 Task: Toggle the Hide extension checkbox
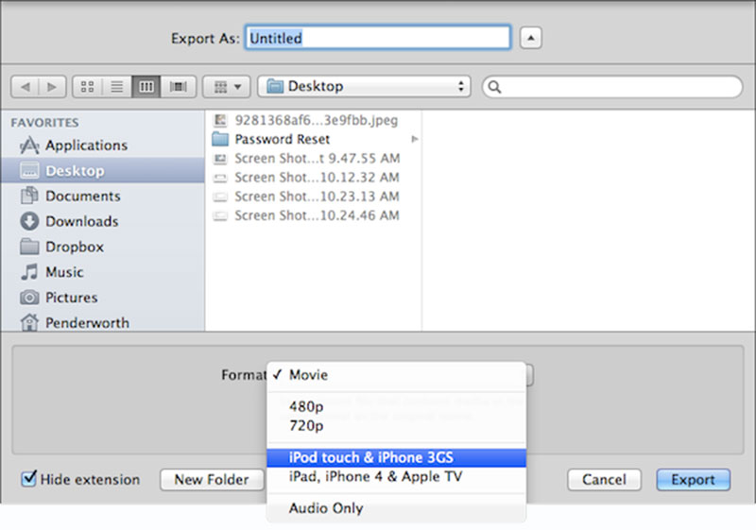(29, 479)
